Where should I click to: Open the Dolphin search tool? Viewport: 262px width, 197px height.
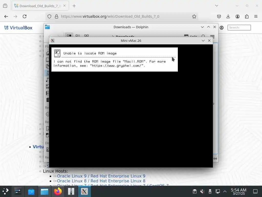(x=203, y=36)
